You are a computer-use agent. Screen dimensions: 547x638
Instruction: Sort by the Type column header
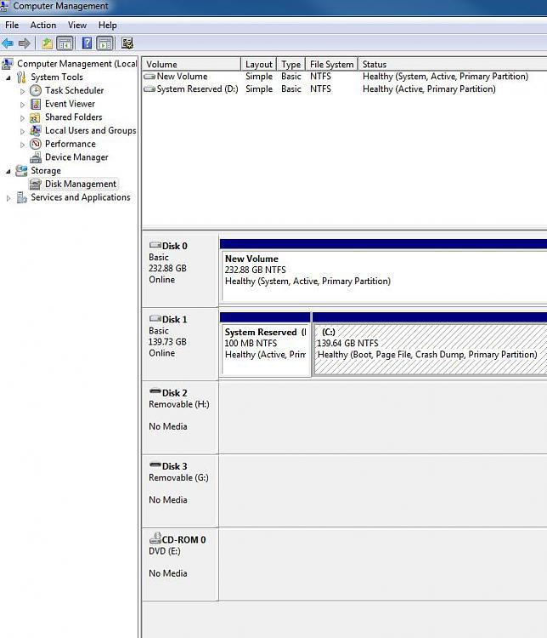(x=291, y=65)
